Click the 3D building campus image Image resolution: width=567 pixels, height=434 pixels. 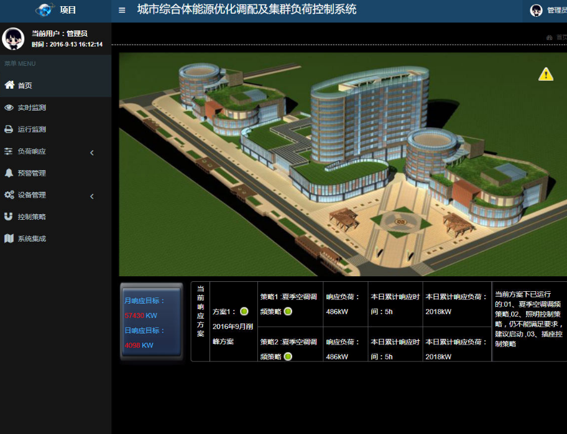[x=342, y=165]
